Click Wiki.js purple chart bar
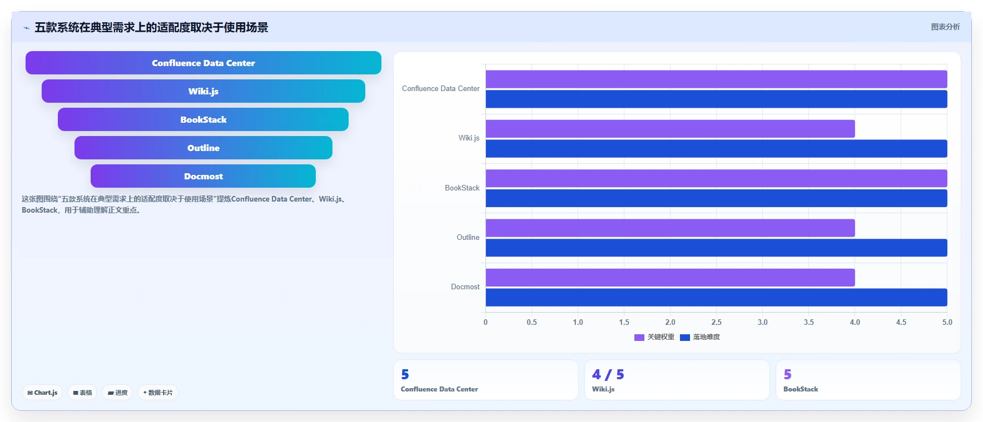The height and width of the screenshot is (422, 983). (670, 129)
